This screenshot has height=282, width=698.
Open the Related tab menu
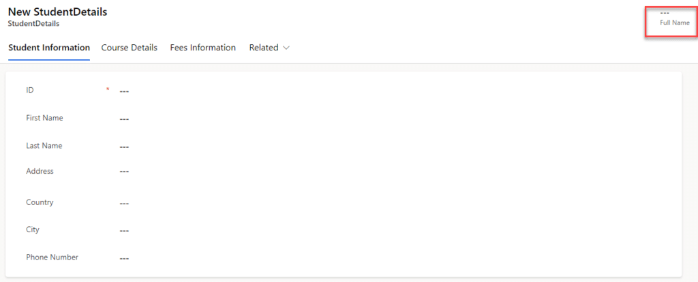(264, 48)
